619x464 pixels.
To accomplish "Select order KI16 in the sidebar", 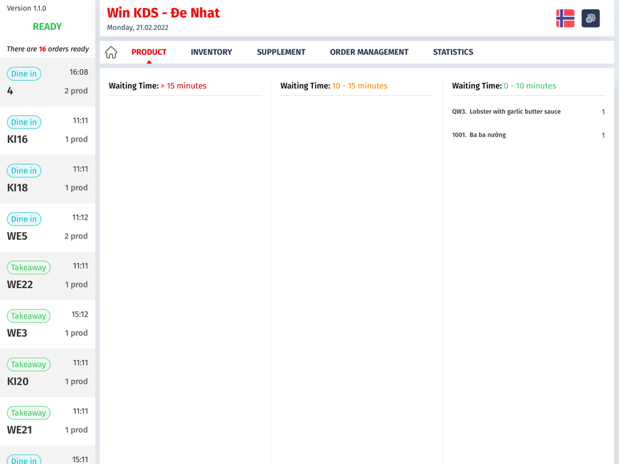I will click(48, 130).
